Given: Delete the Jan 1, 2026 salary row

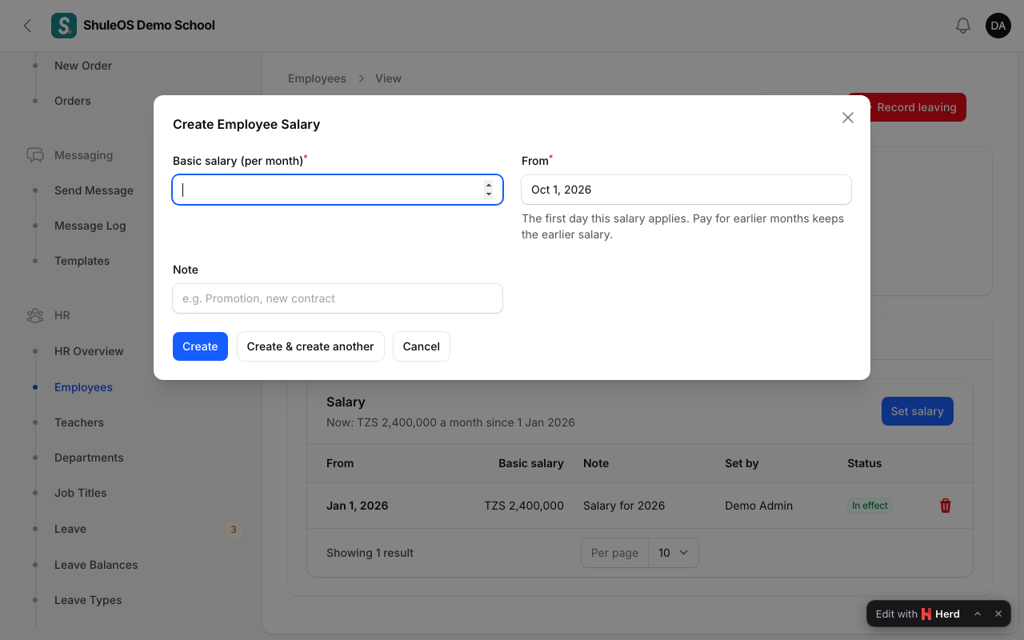Looking at the screenshot, I should click(946, 506).
